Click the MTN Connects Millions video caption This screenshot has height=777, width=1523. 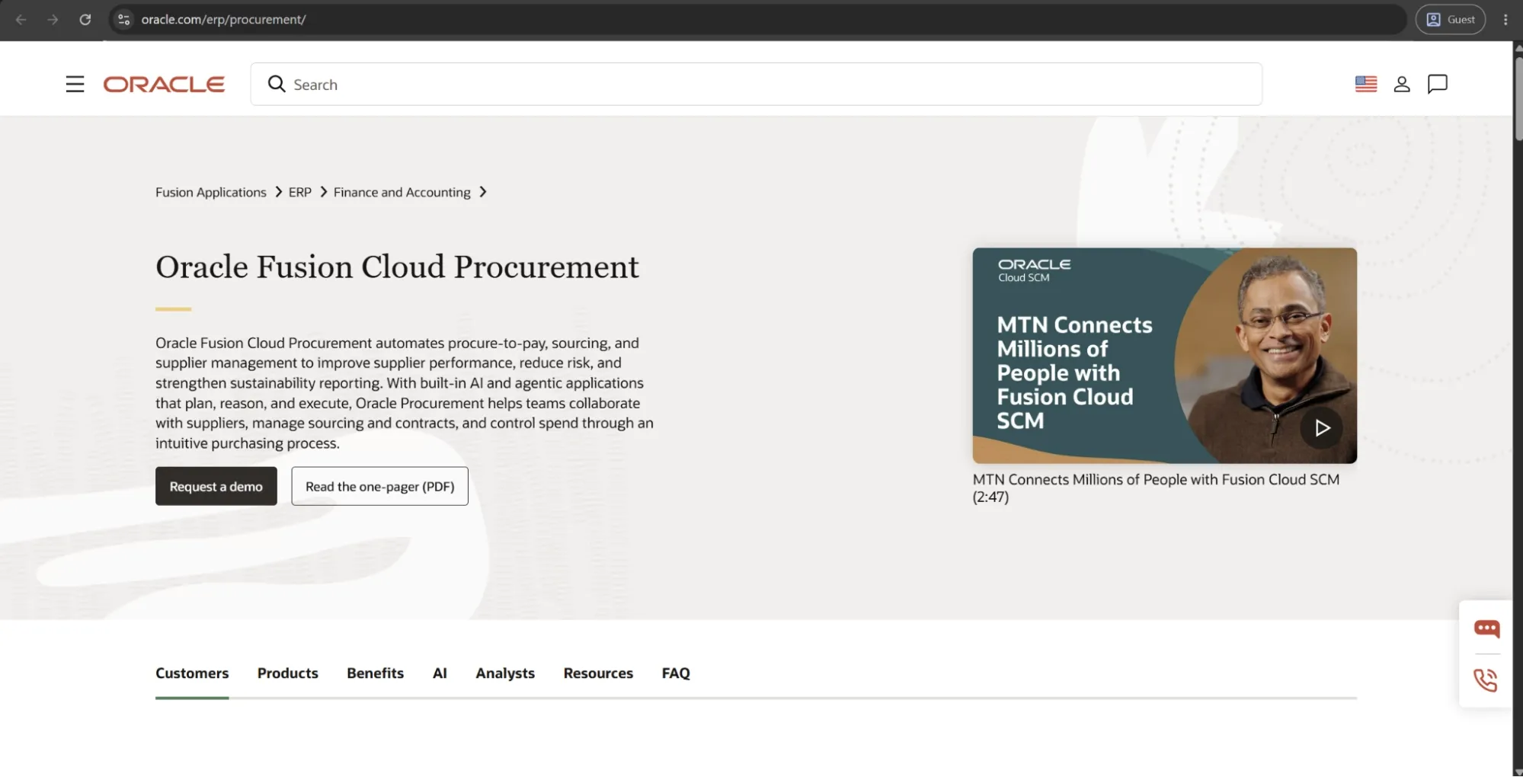click(x=1156, y=488)
